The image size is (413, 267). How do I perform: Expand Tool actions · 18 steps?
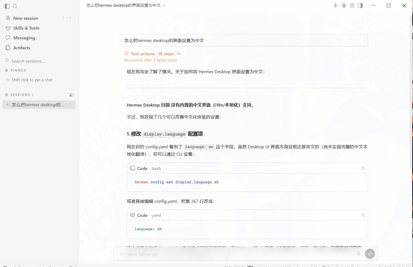pyautogui.click(x=152, y=54)
